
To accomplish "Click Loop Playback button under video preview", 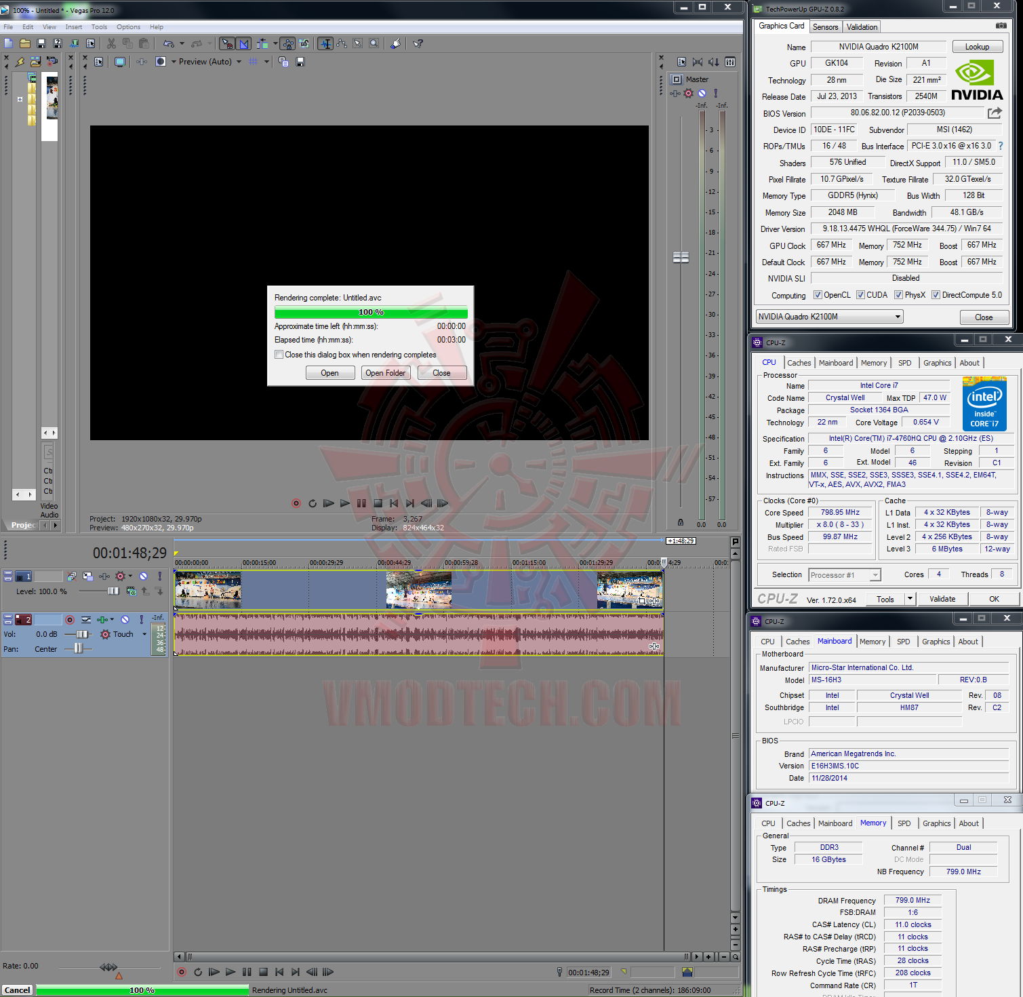I will [x=313, y=503].
